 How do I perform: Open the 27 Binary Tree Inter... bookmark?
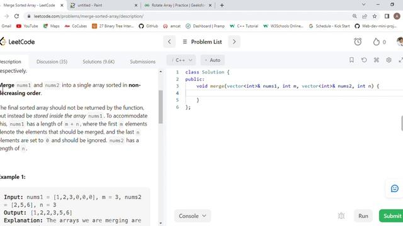[113, 26]
